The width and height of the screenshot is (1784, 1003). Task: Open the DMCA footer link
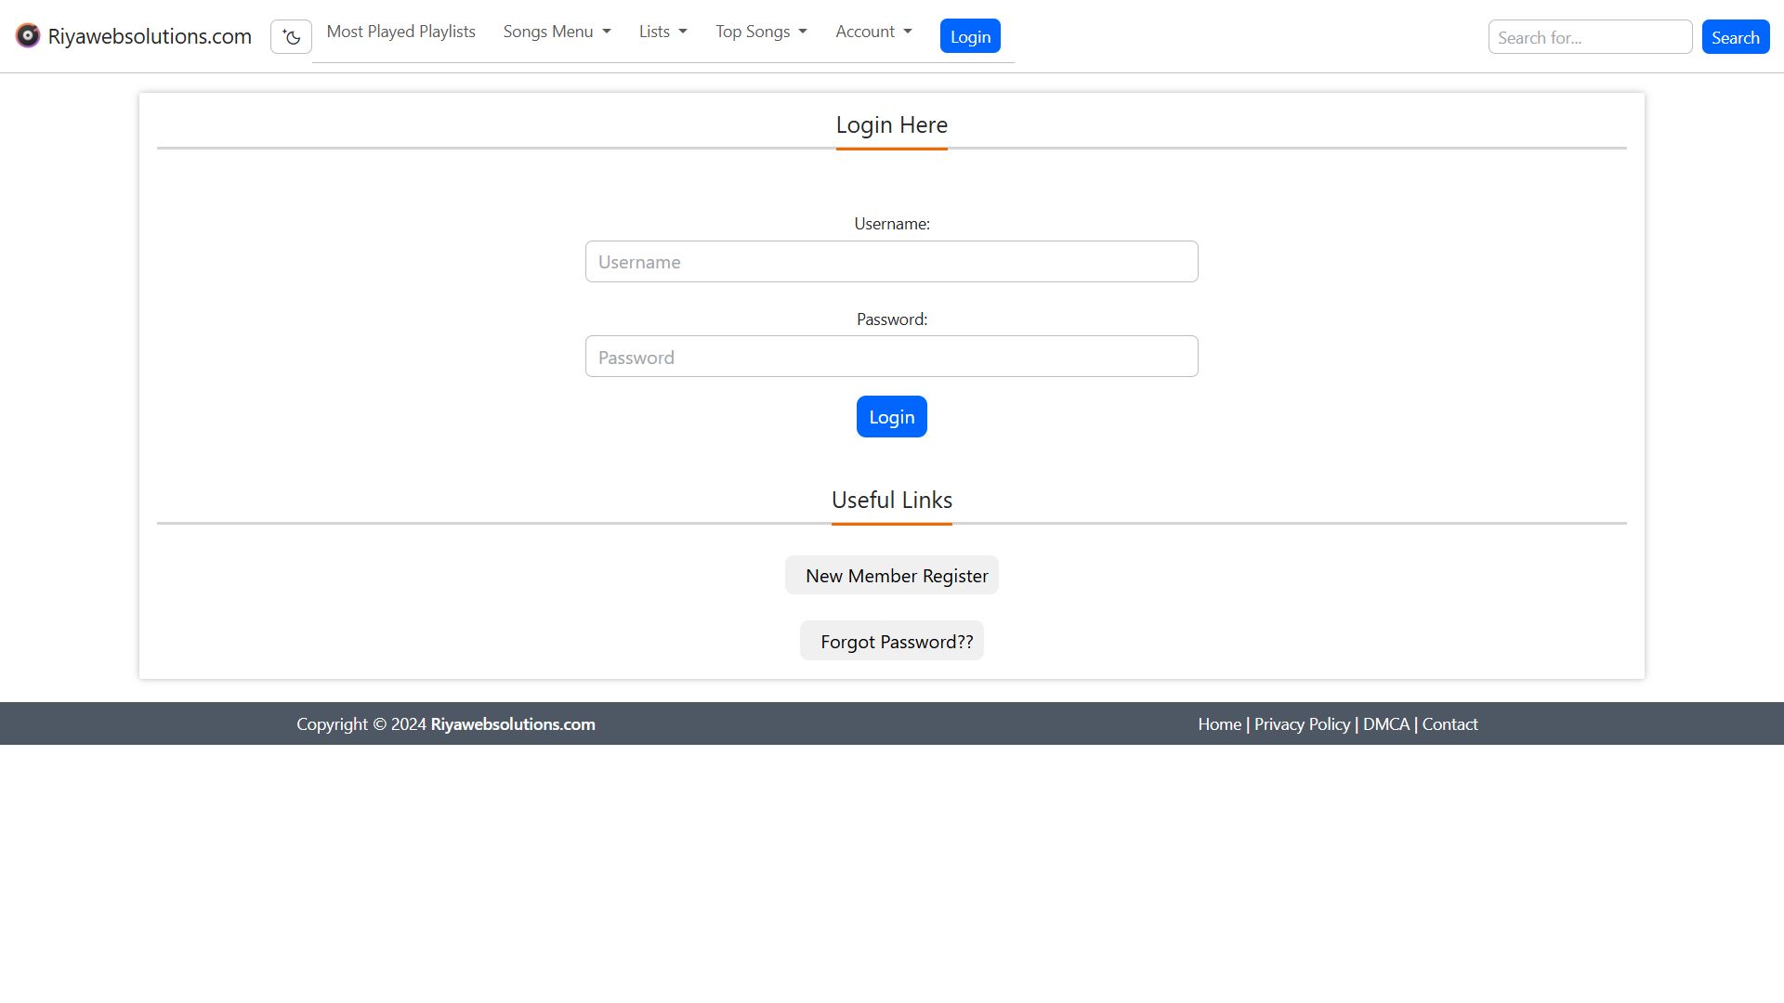1385,724
